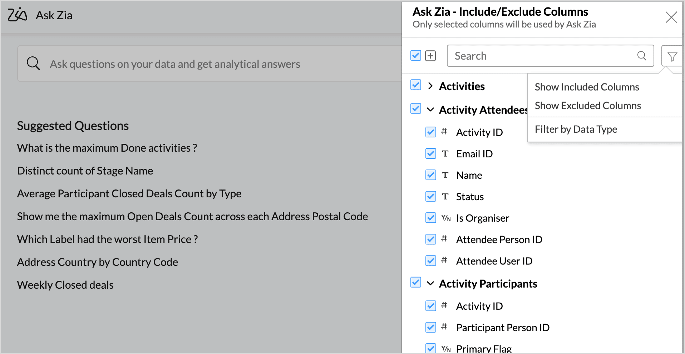Click the expand-all plus icon

[x=430, y=56]
